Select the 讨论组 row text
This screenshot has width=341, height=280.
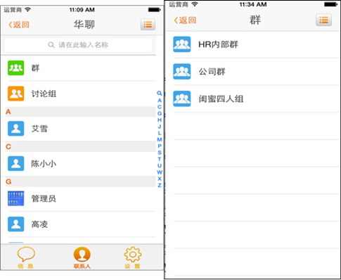pyautogui.click(x=44, y=94)
